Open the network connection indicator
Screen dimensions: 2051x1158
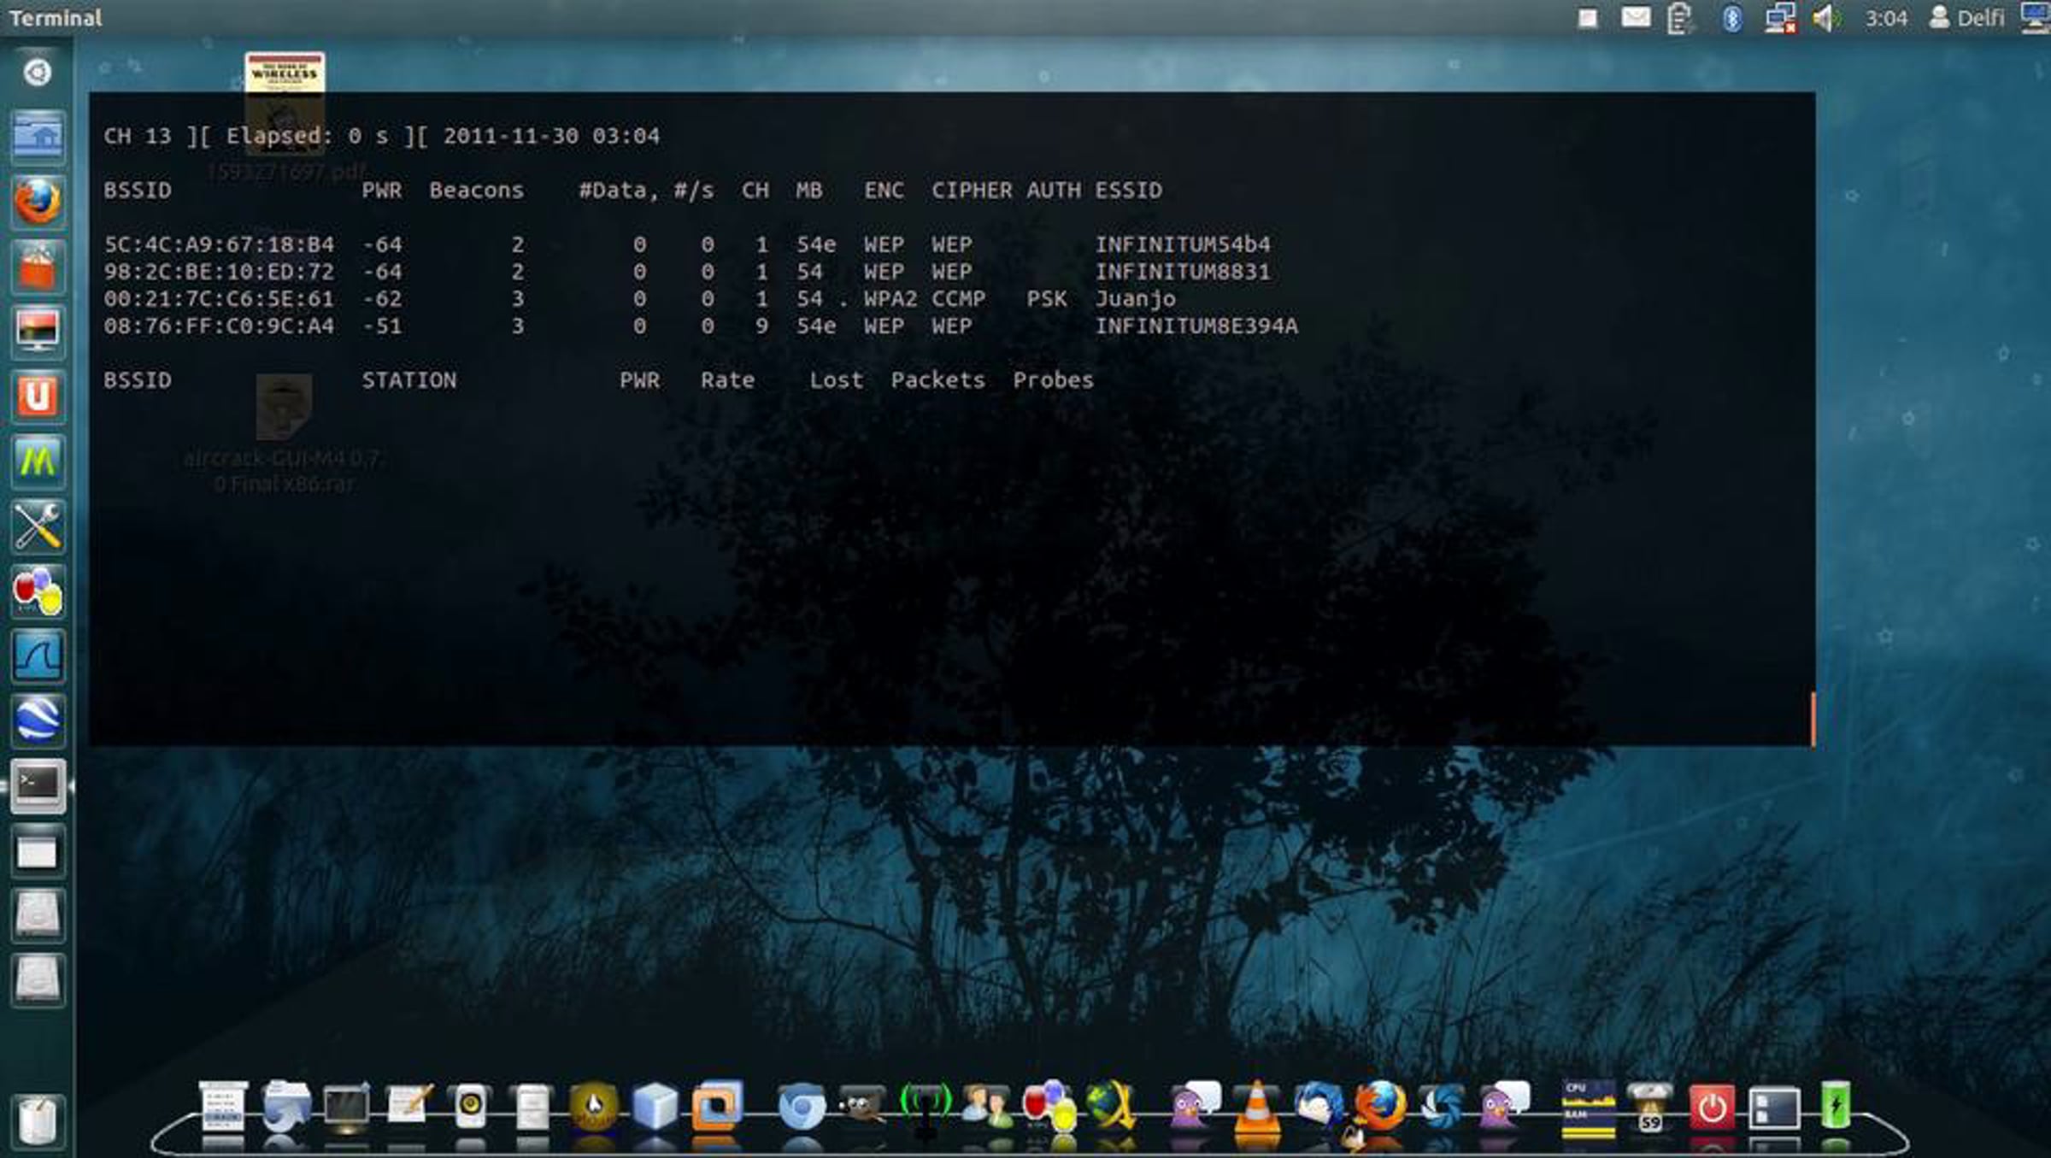(x=1780, y=18)
